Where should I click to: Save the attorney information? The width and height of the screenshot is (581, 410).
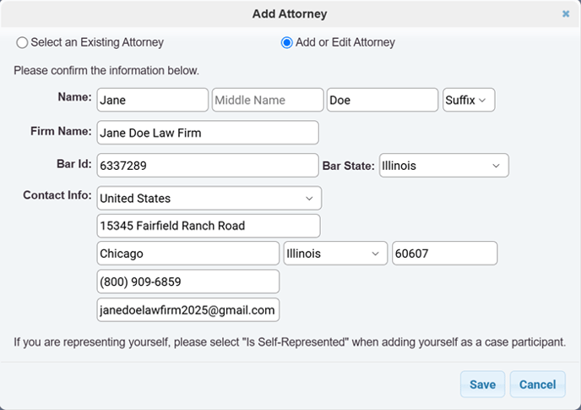tap(482, 385)
